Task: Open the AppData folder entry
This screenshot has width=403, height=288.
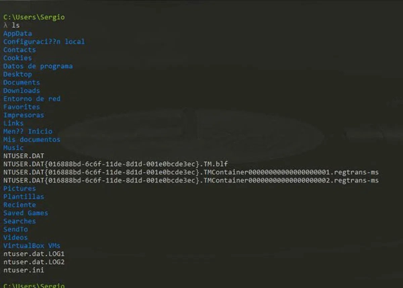Action: pos(17,33)
